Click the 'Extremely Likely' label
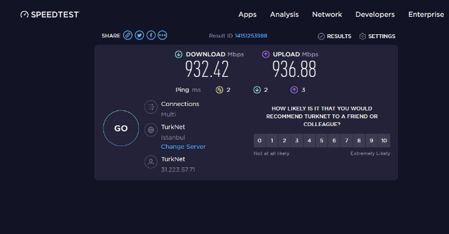 (370, 153)
